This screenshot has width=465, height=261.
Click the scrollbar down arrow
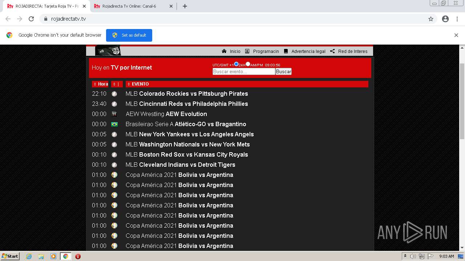pyautogui.click(x=462, y=248)
